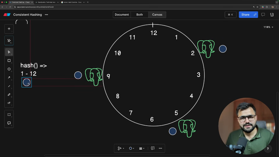Open the zoom level 118% dropdown

pos(268,27)
